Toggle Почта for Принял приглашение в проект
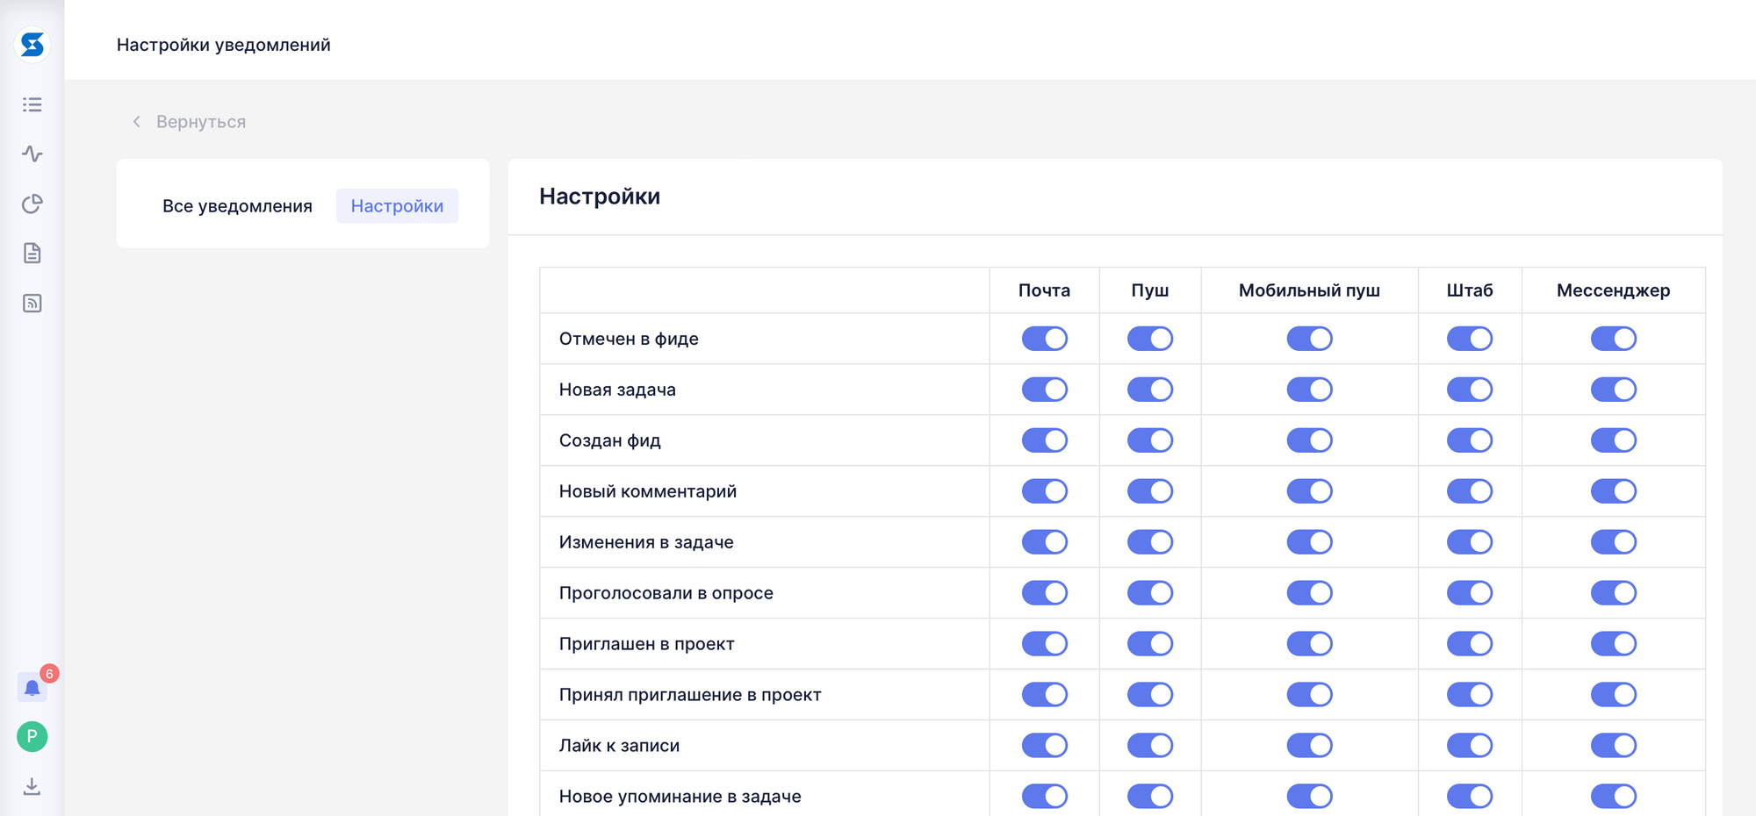The image size is (1756, 816). click(x=1045, y=695)
